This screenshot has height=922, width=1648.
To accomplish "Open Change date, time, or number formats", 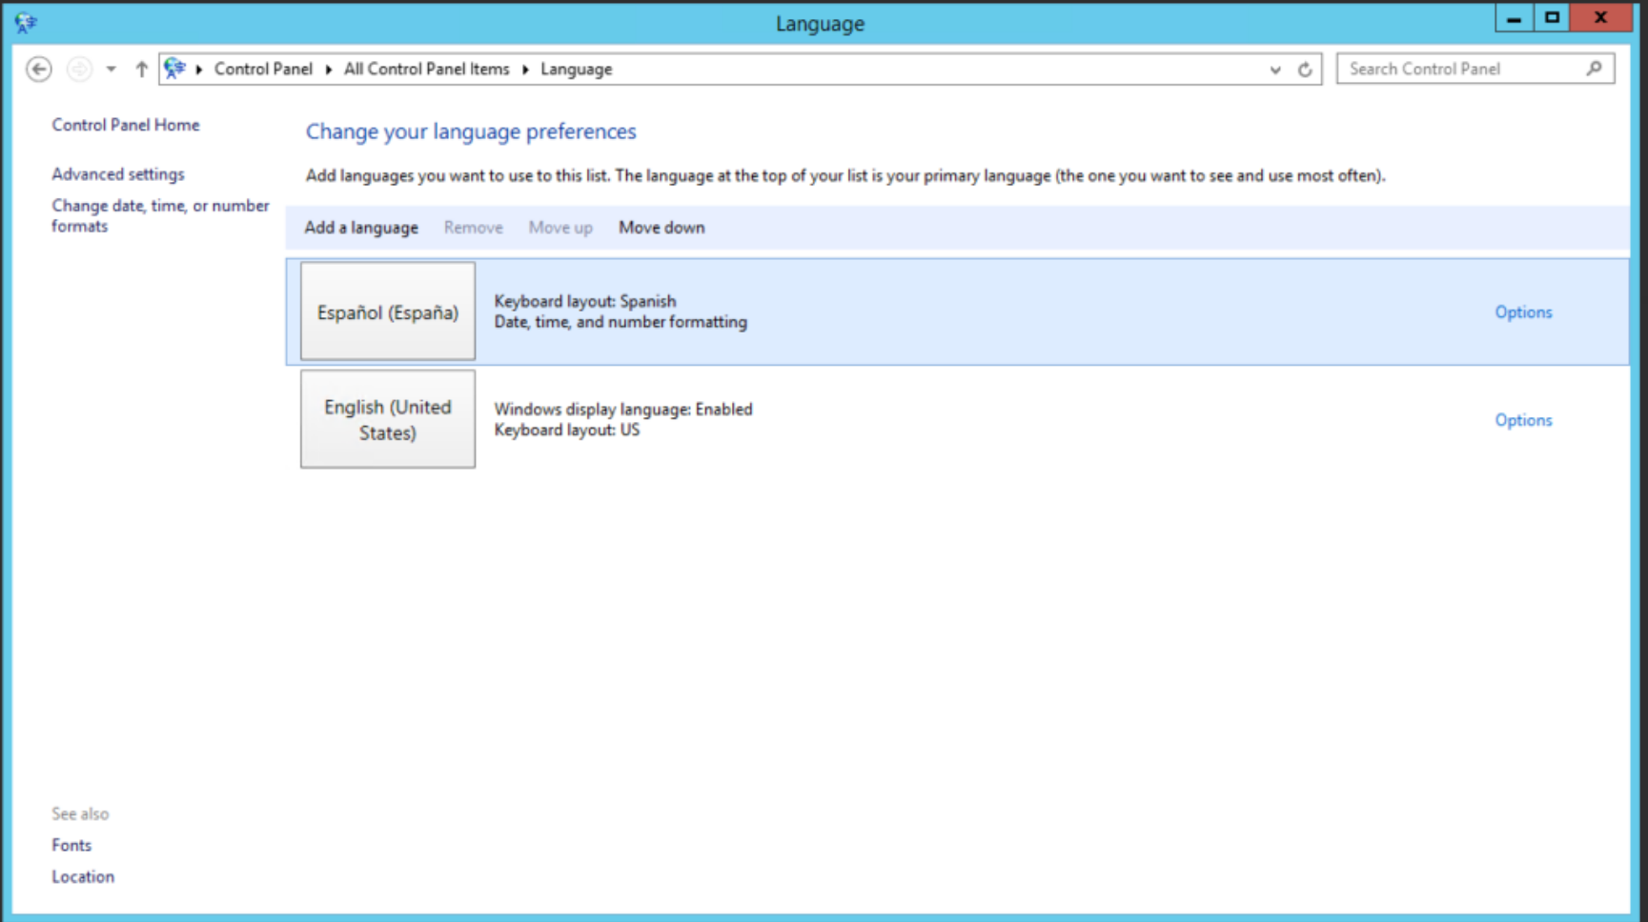I will coord(160,215).
